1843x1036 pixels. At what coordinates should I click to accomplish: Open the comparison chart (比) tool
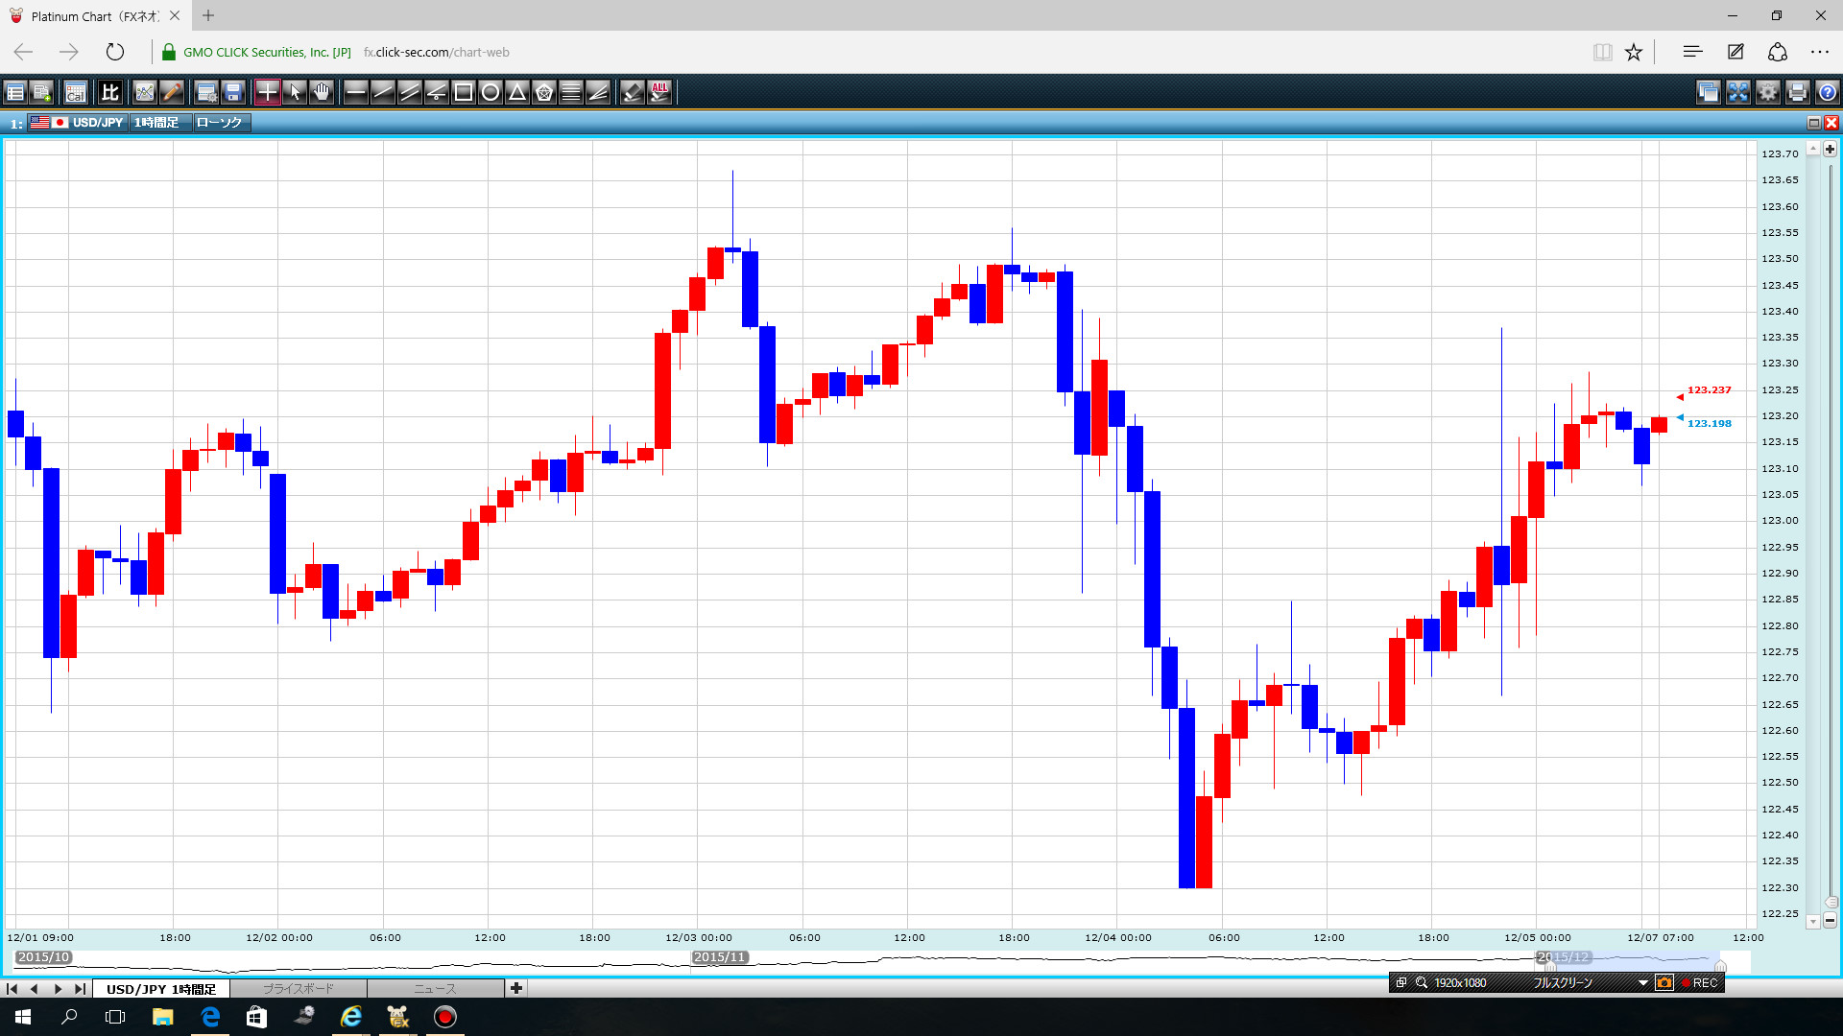[110, 92]
